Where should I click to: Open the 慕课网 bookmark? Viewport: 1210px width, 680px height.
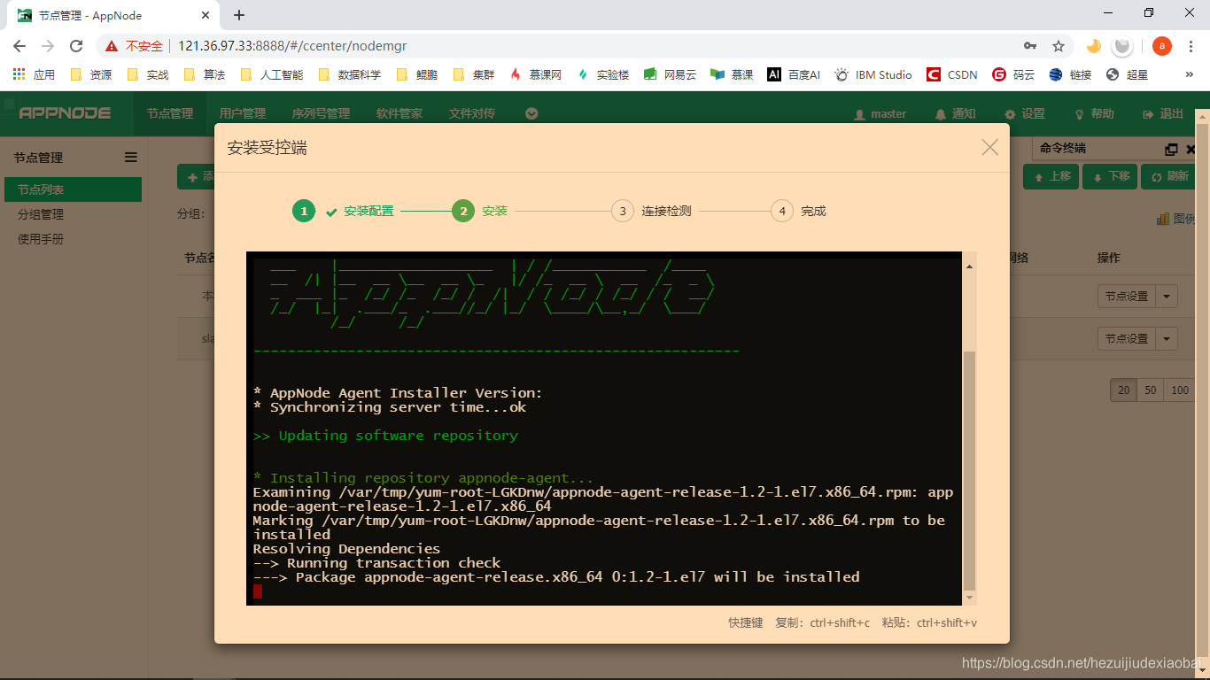click(535, 74)
